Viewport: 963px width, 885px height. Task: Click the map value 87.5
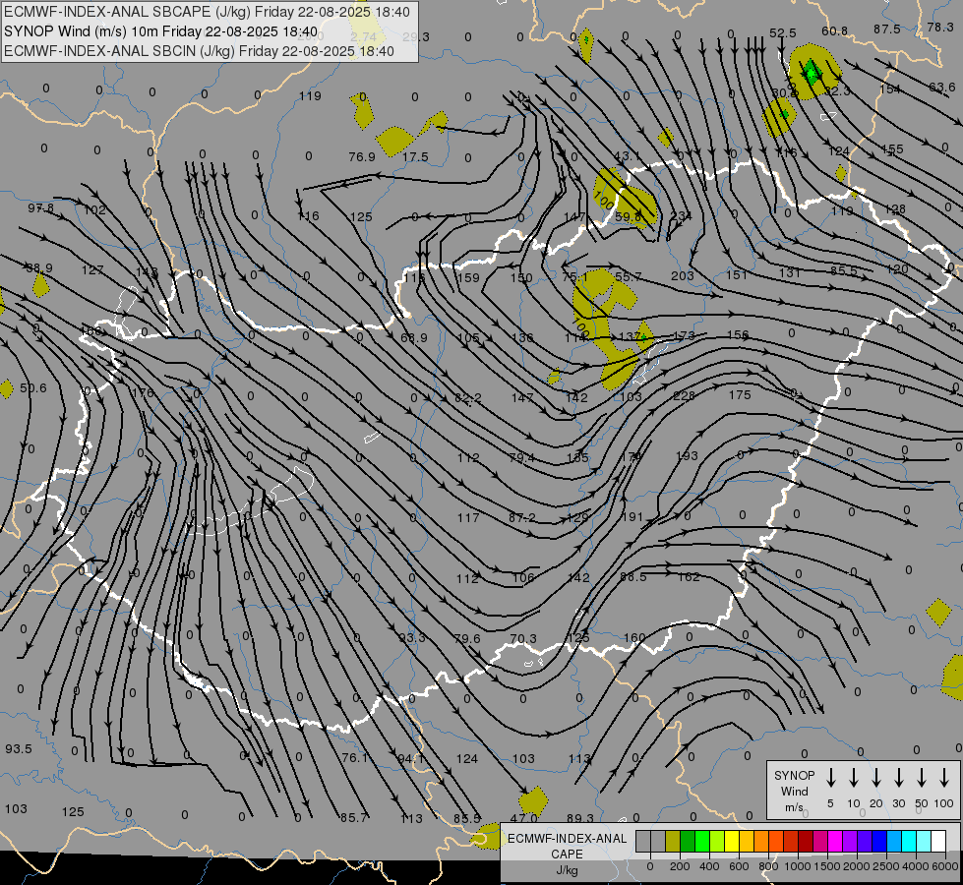pyautogui.click(x=887, y=29)
